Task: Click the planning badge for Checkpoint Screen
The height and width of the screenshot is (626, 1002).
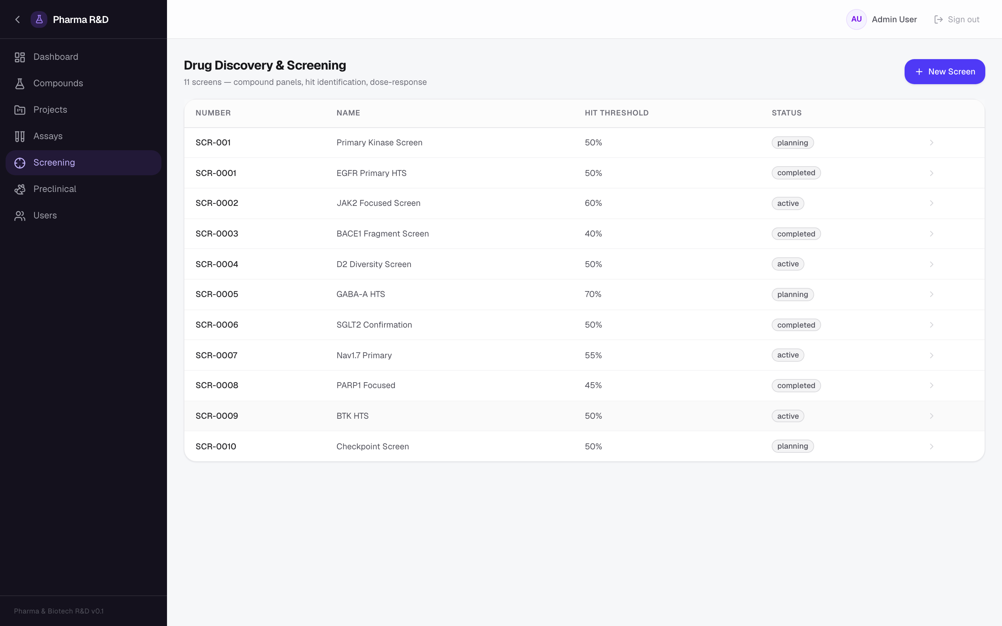Action: (x=793, y=446)
